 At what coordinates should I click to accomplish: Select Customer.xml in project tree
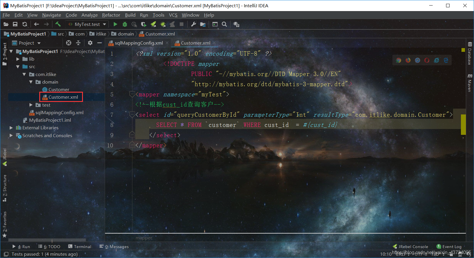[x=63, y=97]
